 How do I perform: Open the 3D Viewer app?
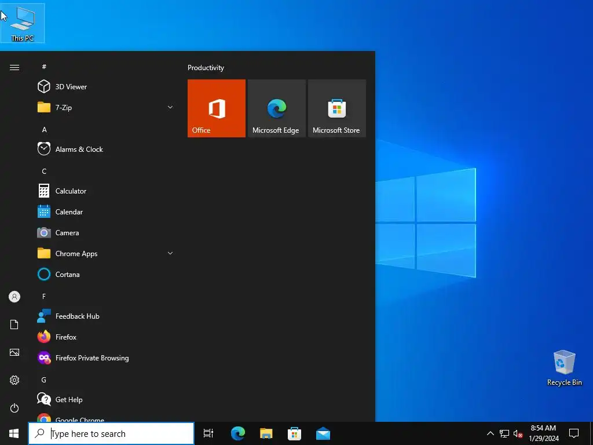click(106, 87)
